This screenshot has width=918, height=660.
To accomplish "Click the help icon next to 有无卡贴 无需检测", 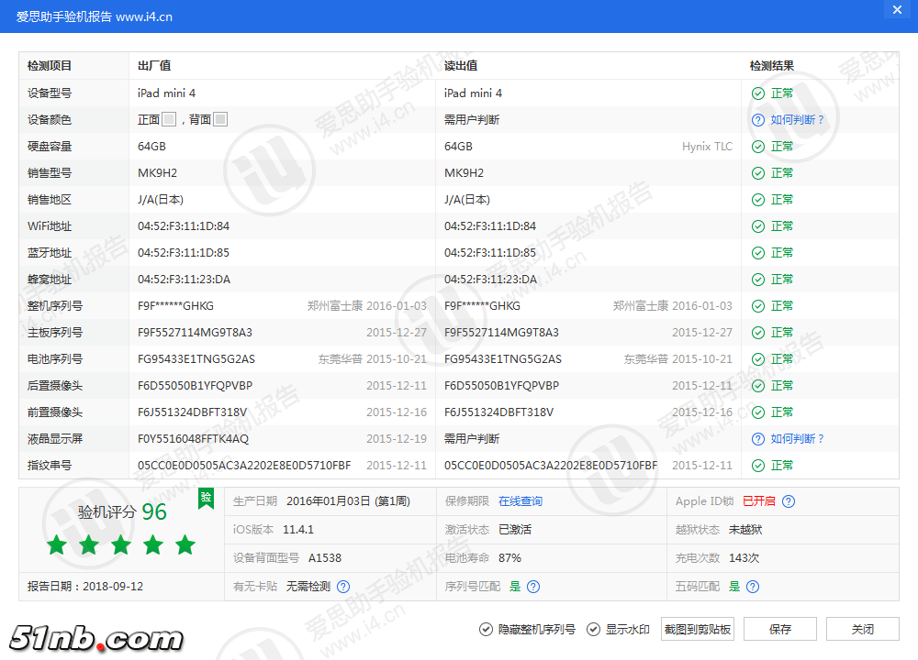I will click(343, 587).
